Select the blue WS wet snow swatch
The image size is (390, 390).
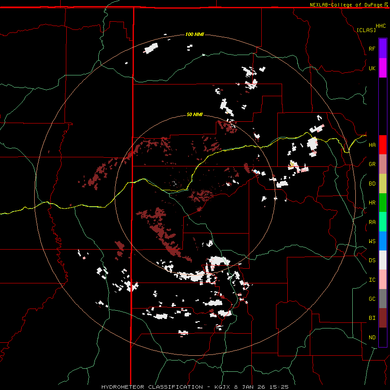[x=383, y=241]
